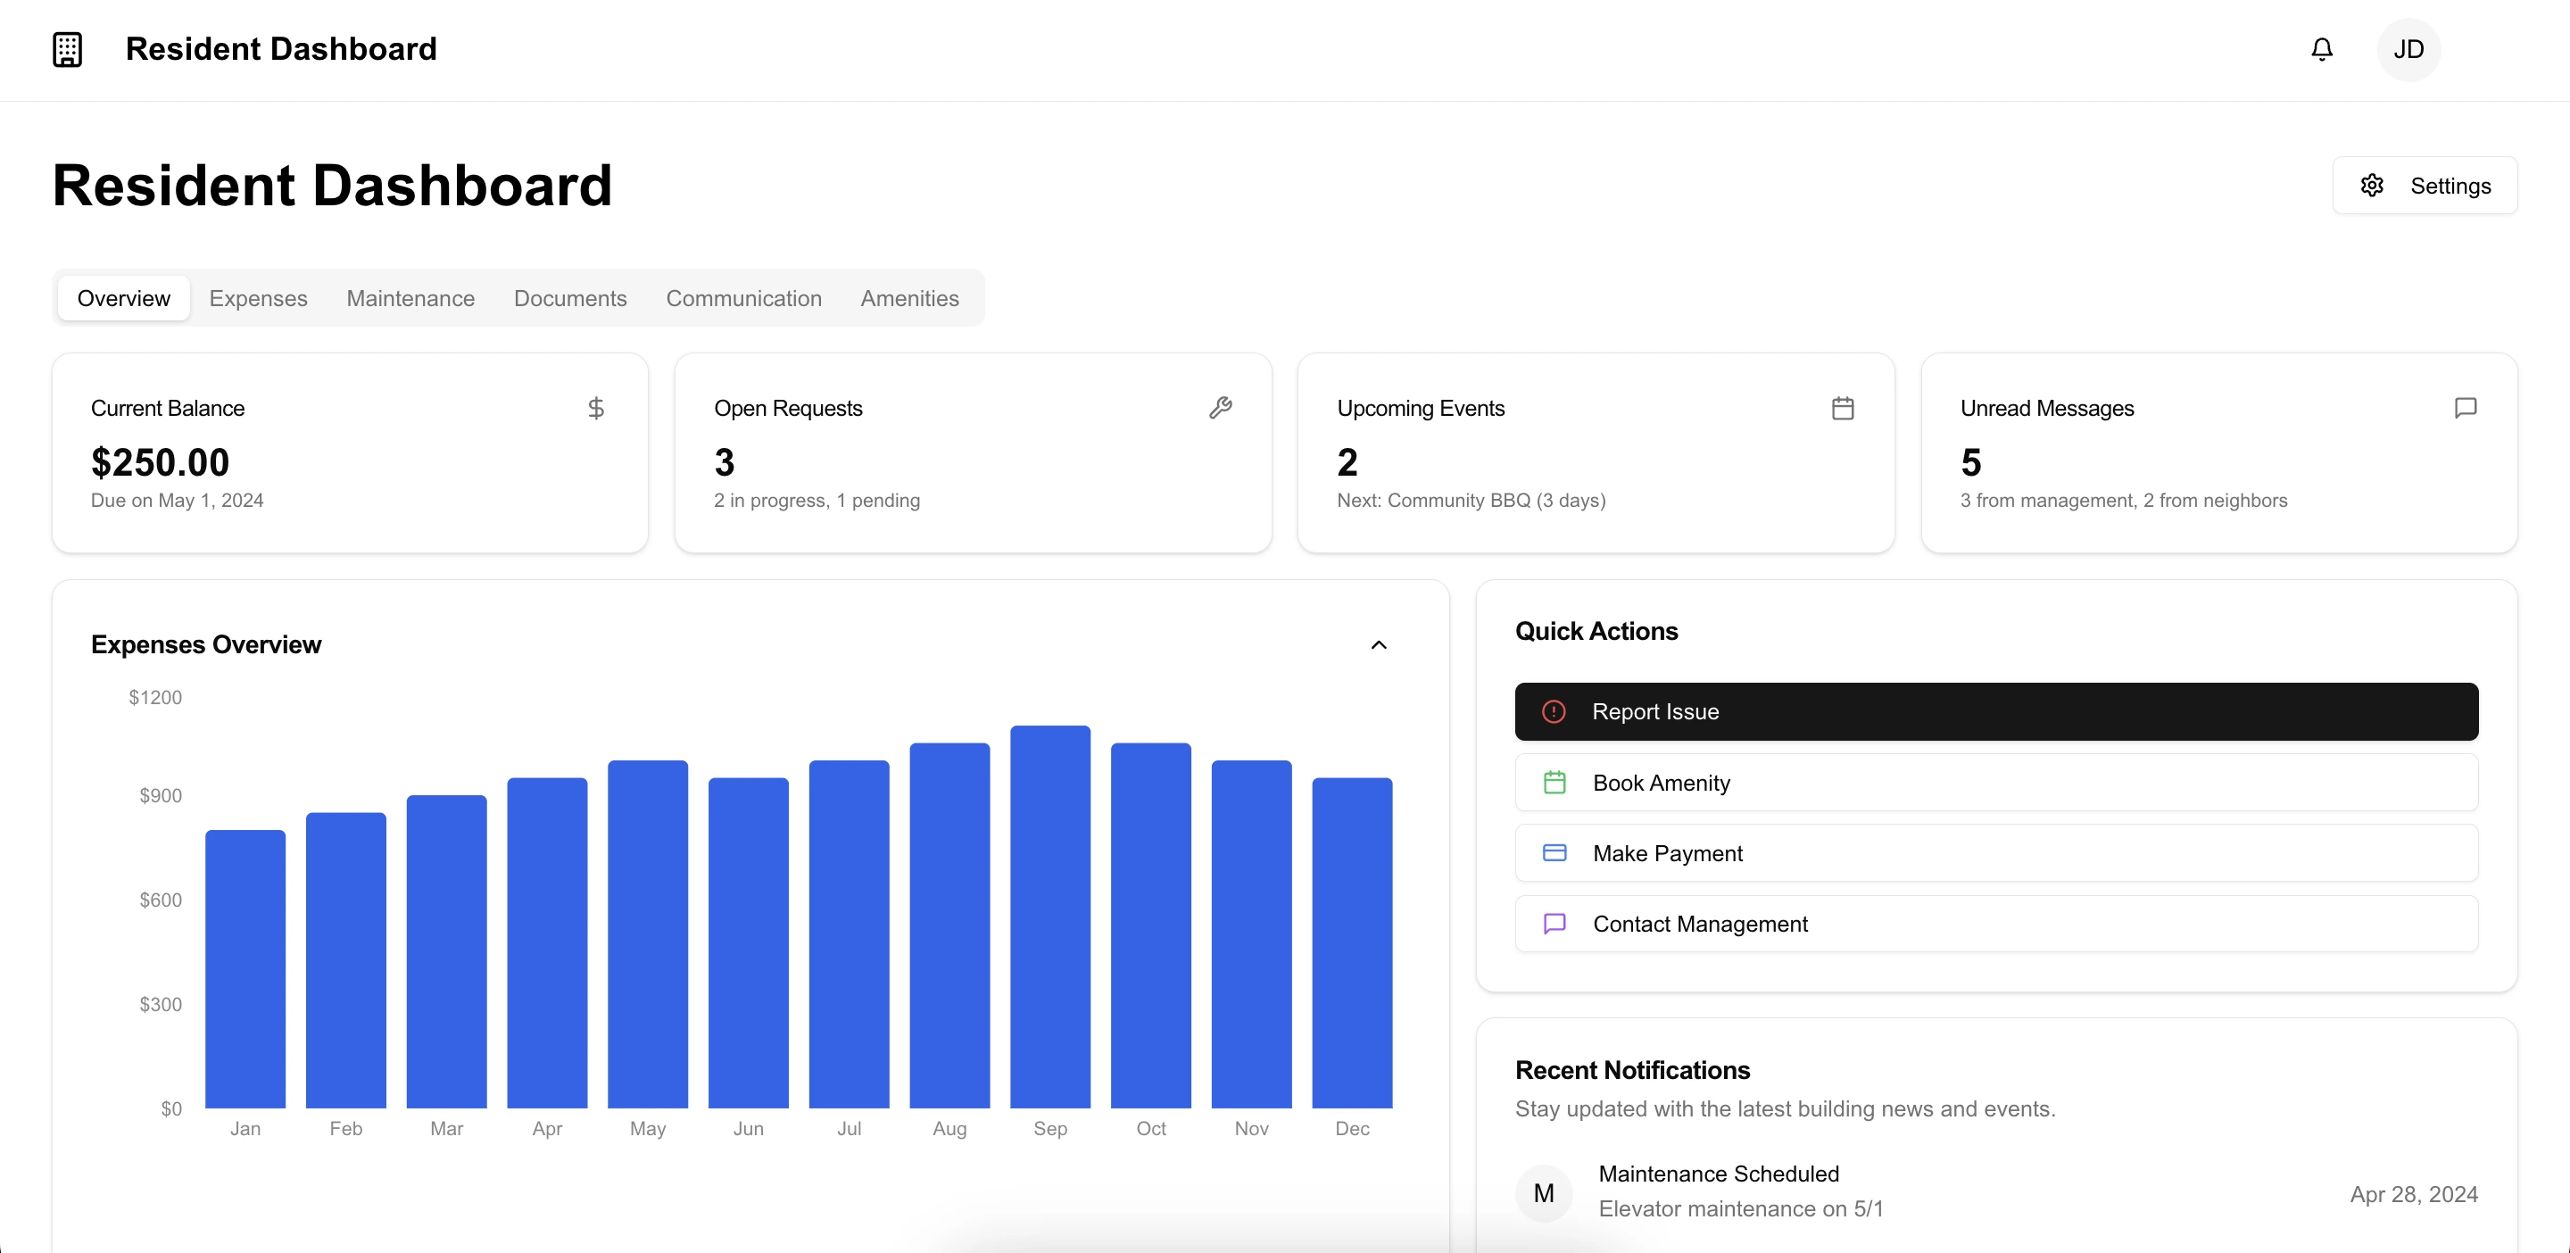Click the notification bell icon
The image size is (2570, 1253).
(2322, 49)
